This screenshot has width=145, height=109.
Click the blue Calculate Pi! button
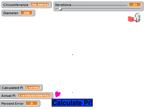[72, 103]
